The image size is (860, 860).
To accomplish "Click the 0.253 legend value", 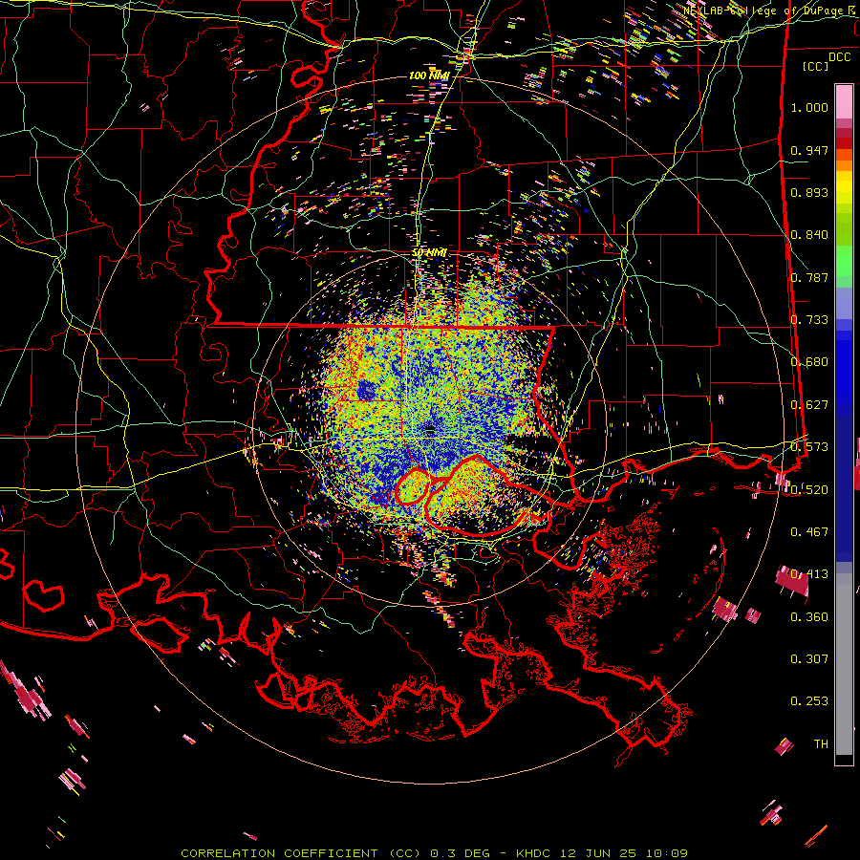I will 809,701.
